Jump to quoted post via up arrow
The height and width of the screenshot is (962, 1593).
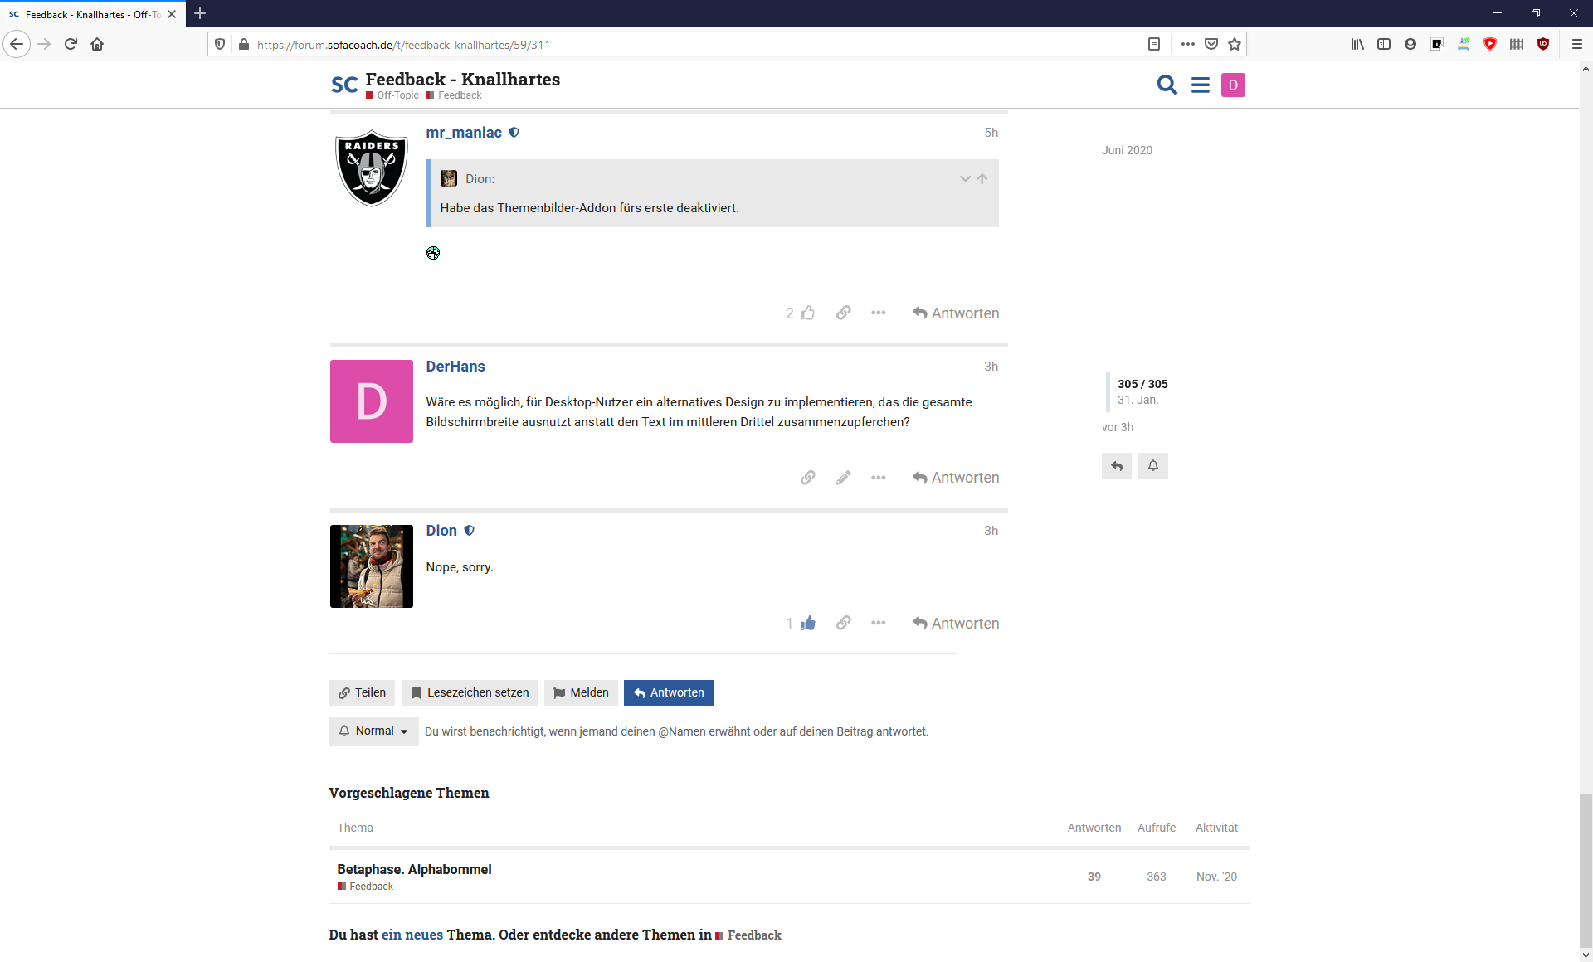point(982,179)
